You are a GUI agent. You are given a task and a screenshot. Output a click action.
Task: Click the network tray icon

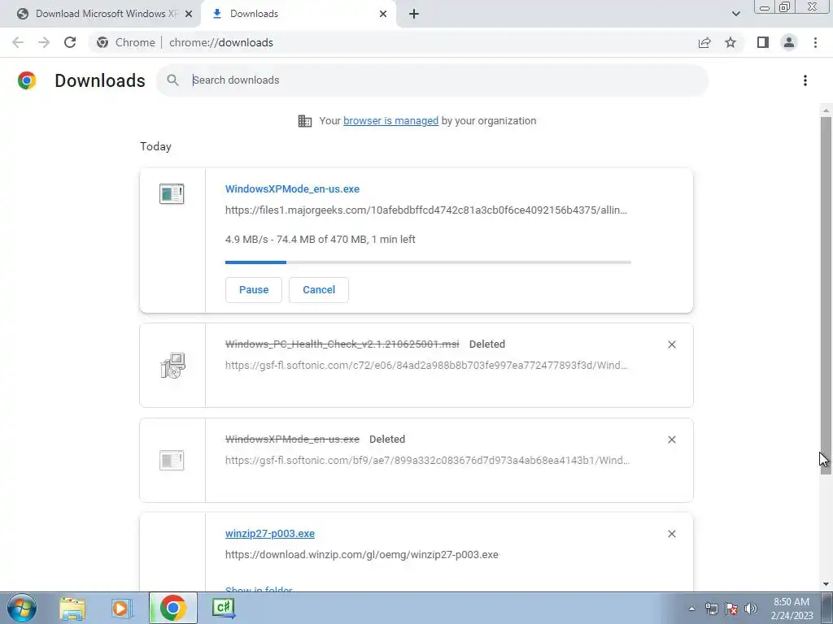[711, 609]
